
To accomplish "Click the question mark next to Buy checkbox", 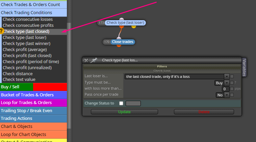I will click(235, 83).
